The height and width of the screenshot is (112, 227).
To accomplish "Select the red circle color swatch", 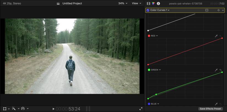I will [149, 36].
